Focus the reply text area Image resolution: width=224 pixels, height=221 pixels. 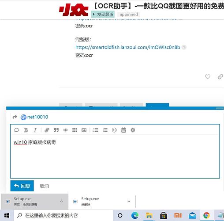coord(115,156)
